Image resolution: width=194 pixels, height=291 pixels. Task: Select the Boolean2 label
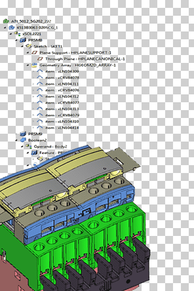pyautogui.click(x=37, y=140)
